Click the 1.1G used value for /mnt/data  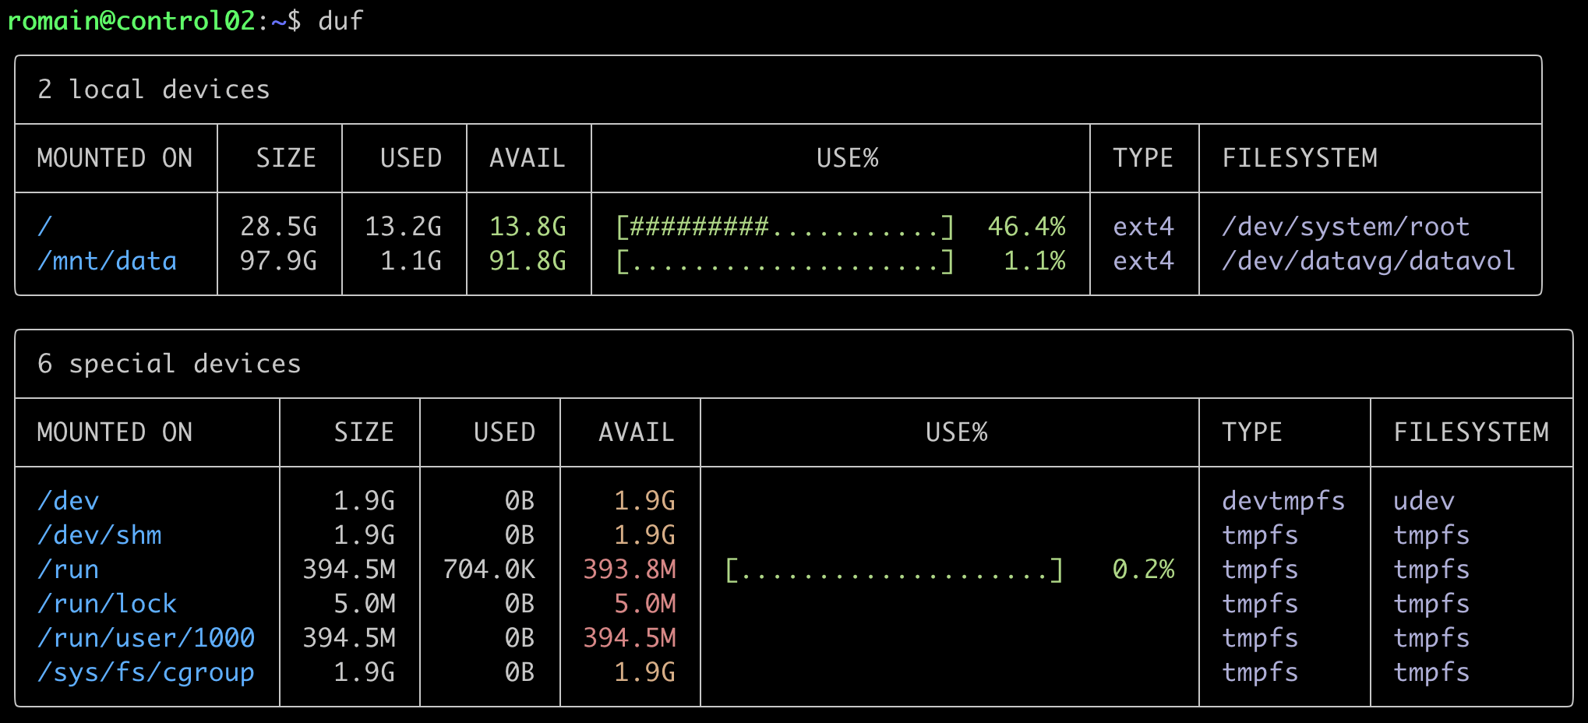[411, 261]
